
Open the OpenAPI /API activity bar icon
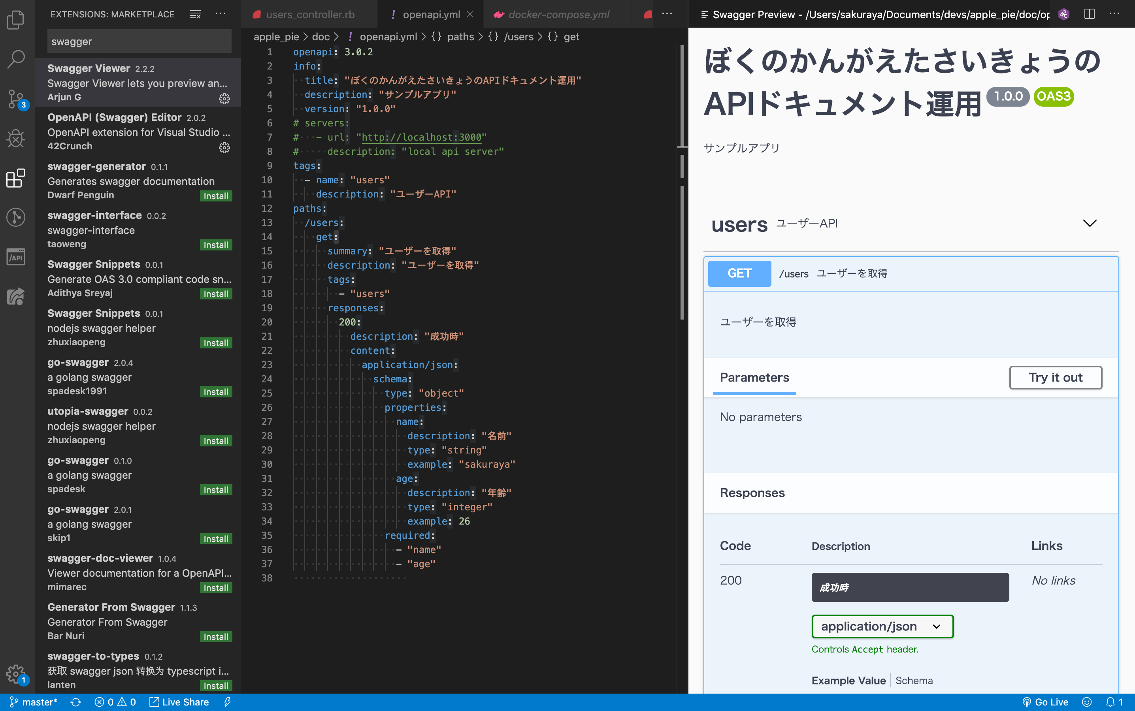[x=16, y=257]
